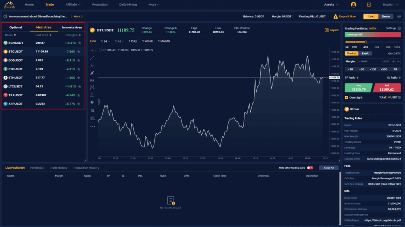Open the user account profile icon
Screen dimensions: 405x227
[x=353, y=5]
